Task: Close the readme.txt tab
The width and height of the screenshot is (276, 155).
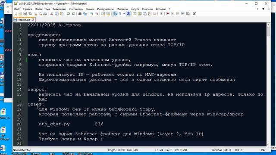Action: (x=33, y=20)
